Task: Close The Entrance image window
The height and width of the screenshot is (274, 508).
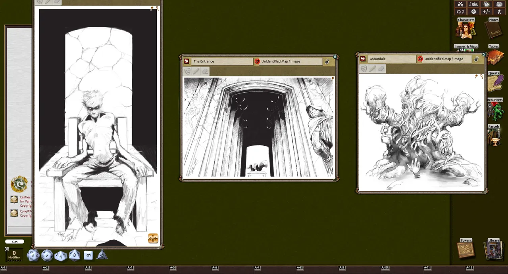Action: tap(335, 57)
